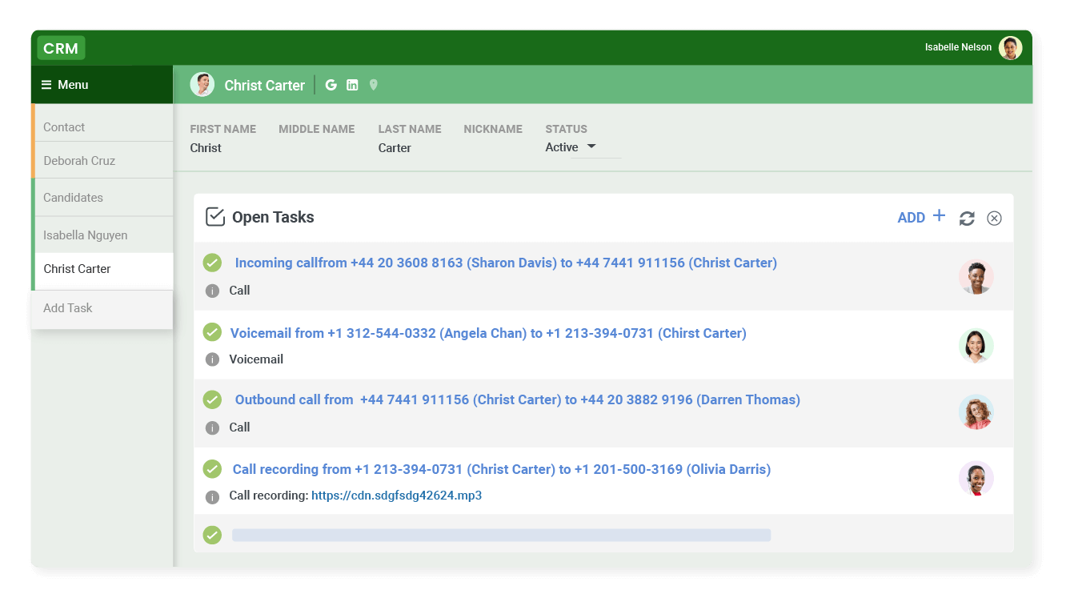Click the loading placeholder bar at bottom

(500, 534)
